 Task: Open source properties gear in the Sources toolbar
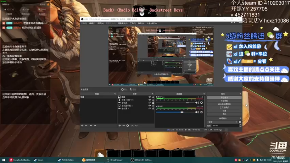128,126
